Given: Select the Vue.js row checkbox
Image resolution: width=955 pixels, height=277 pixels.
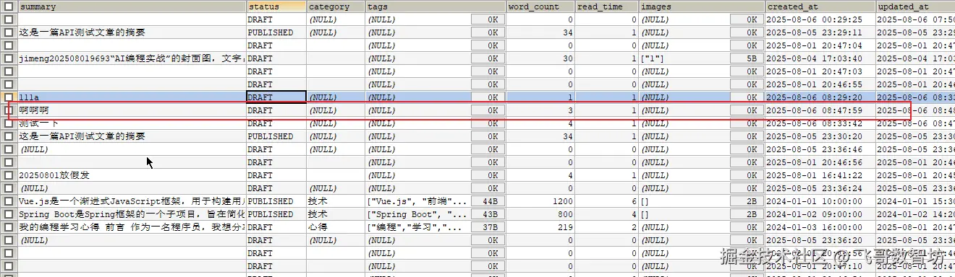Looking at the screenshot, I should click(x=9, y=201).
